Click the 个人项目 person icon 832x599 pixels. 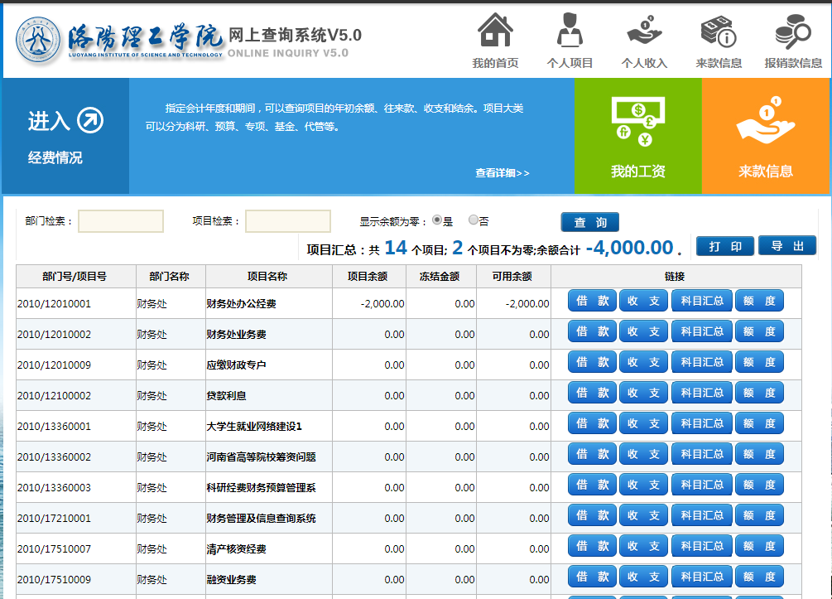(570, 31)
